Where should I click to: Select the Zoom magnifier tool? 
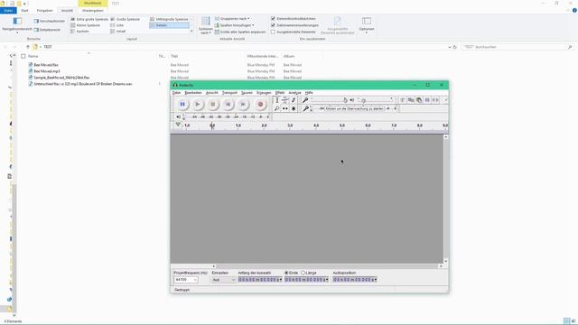click(x=277, y=108)
